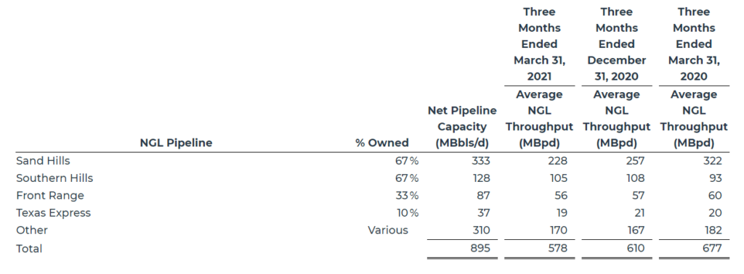Screen dimensions: 744x274
Task: Click the Other pipeline row label
Action: pyautogui.click(x=32, y=231)
